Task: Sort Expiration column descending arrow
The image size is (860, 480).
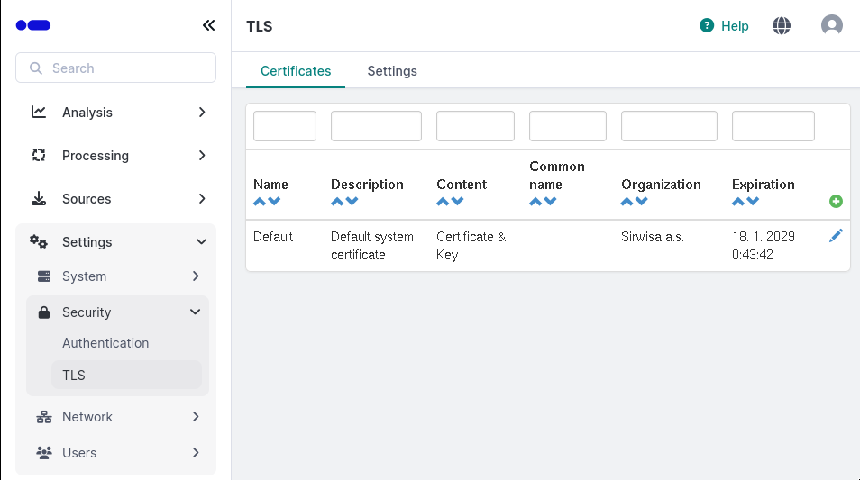Action: tap(753, 202)
